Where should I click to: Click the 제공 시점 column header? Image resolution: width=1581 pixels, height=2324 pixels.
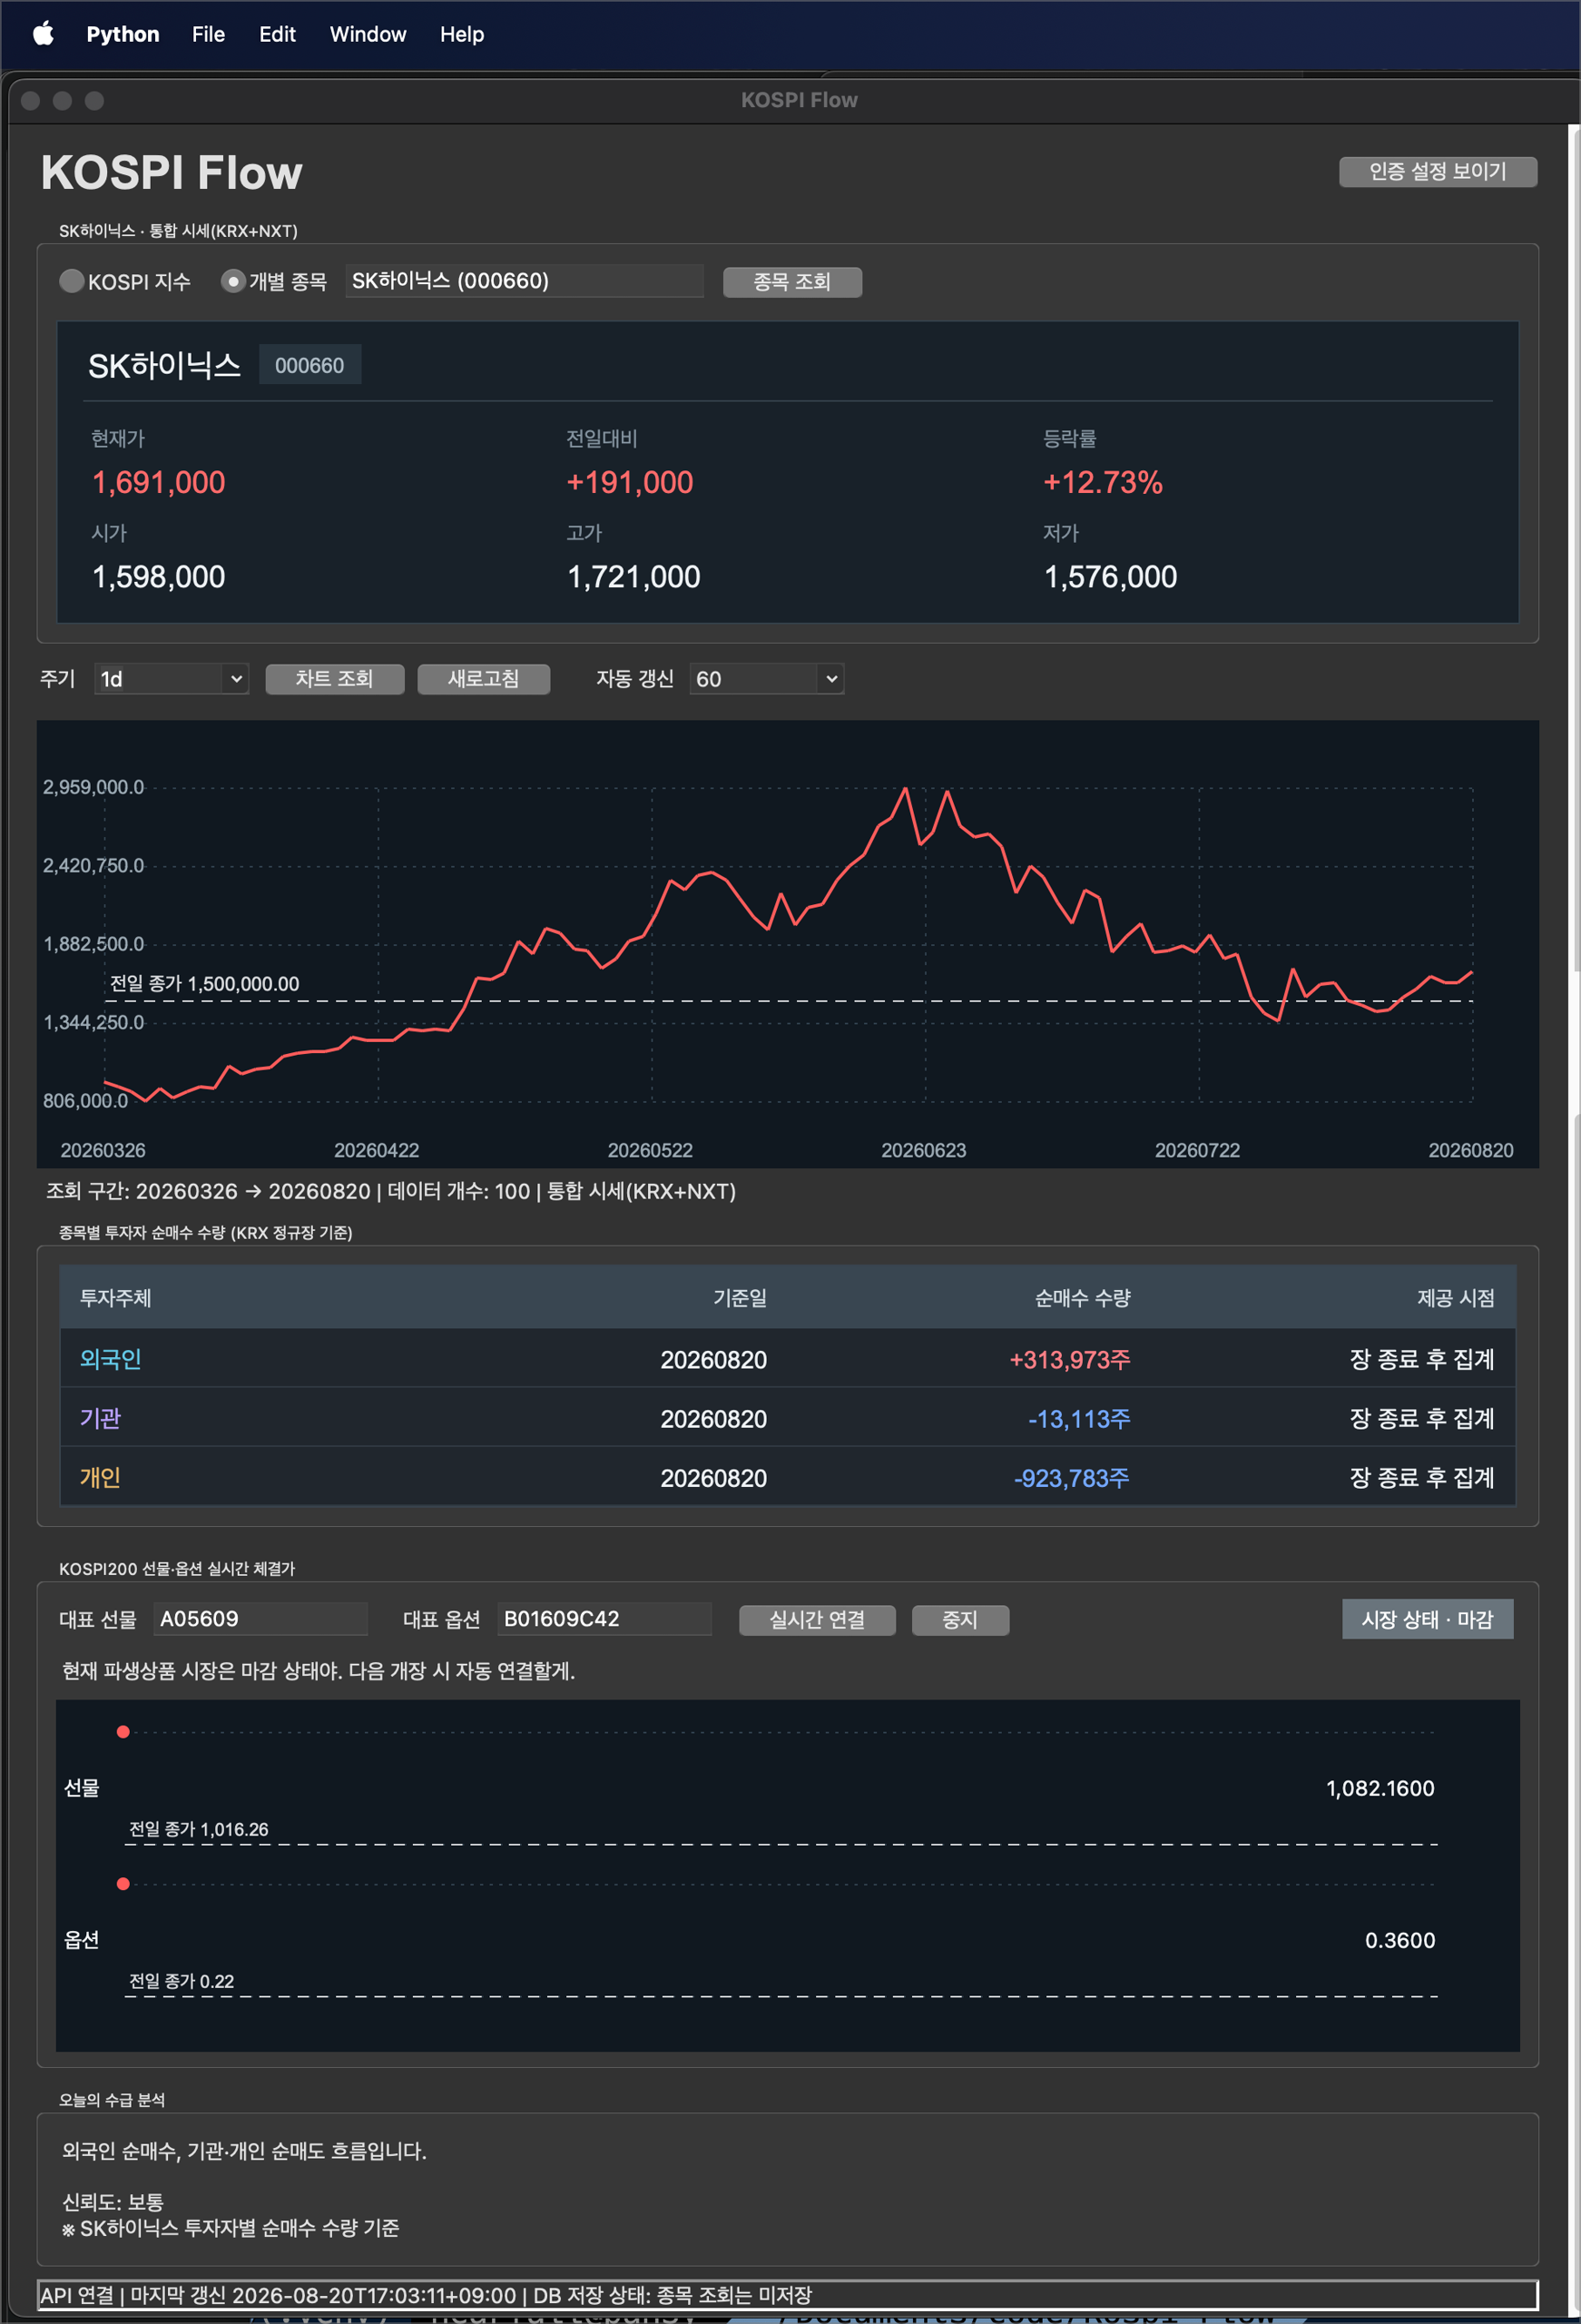coord(1456,1298)
